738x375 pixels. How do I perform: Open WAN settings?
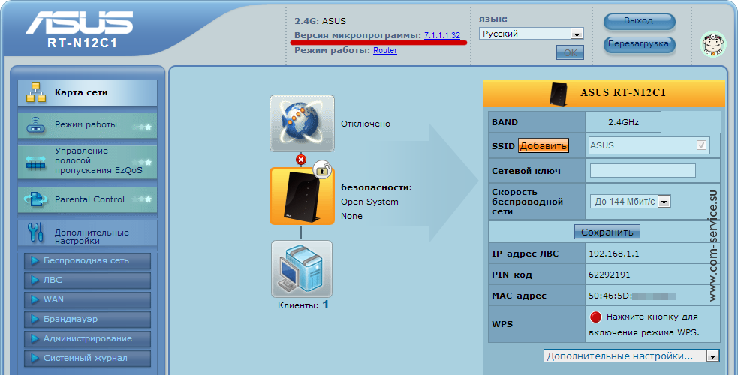point(88,300)
